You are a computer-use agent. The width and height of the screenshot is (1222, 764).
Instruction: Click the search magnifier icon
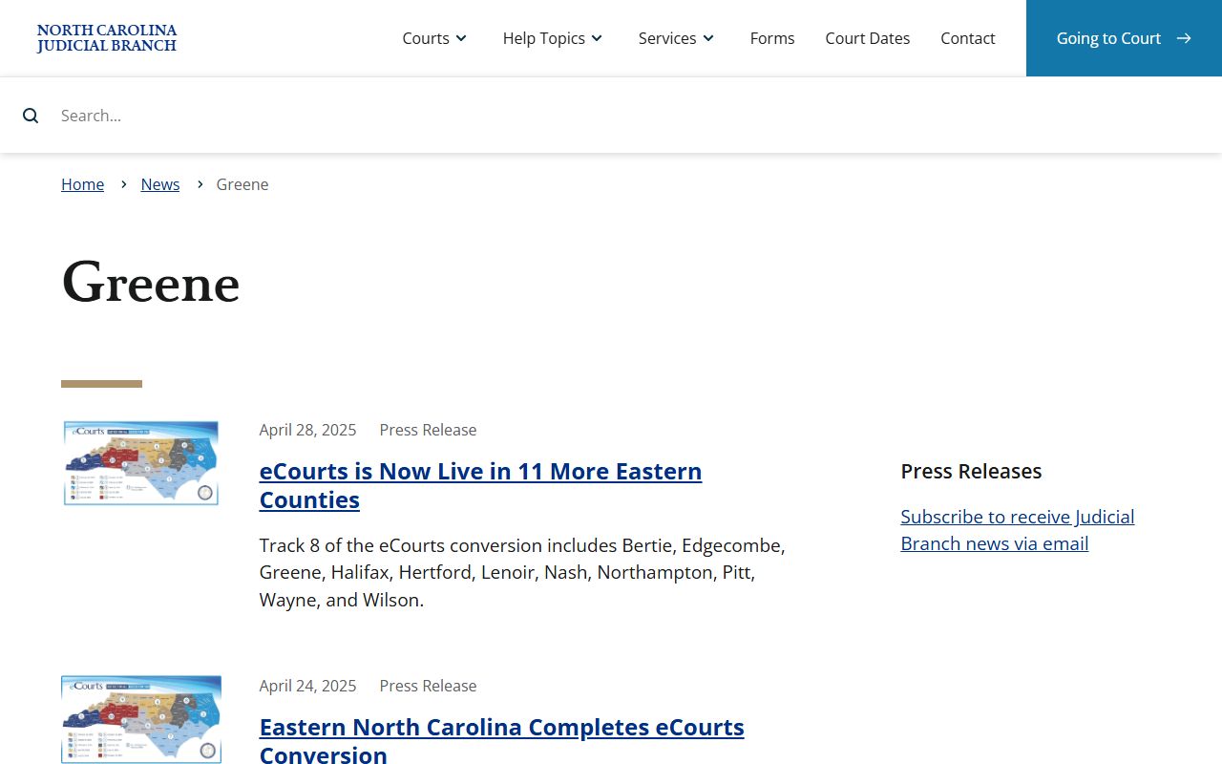coord(31,116)
